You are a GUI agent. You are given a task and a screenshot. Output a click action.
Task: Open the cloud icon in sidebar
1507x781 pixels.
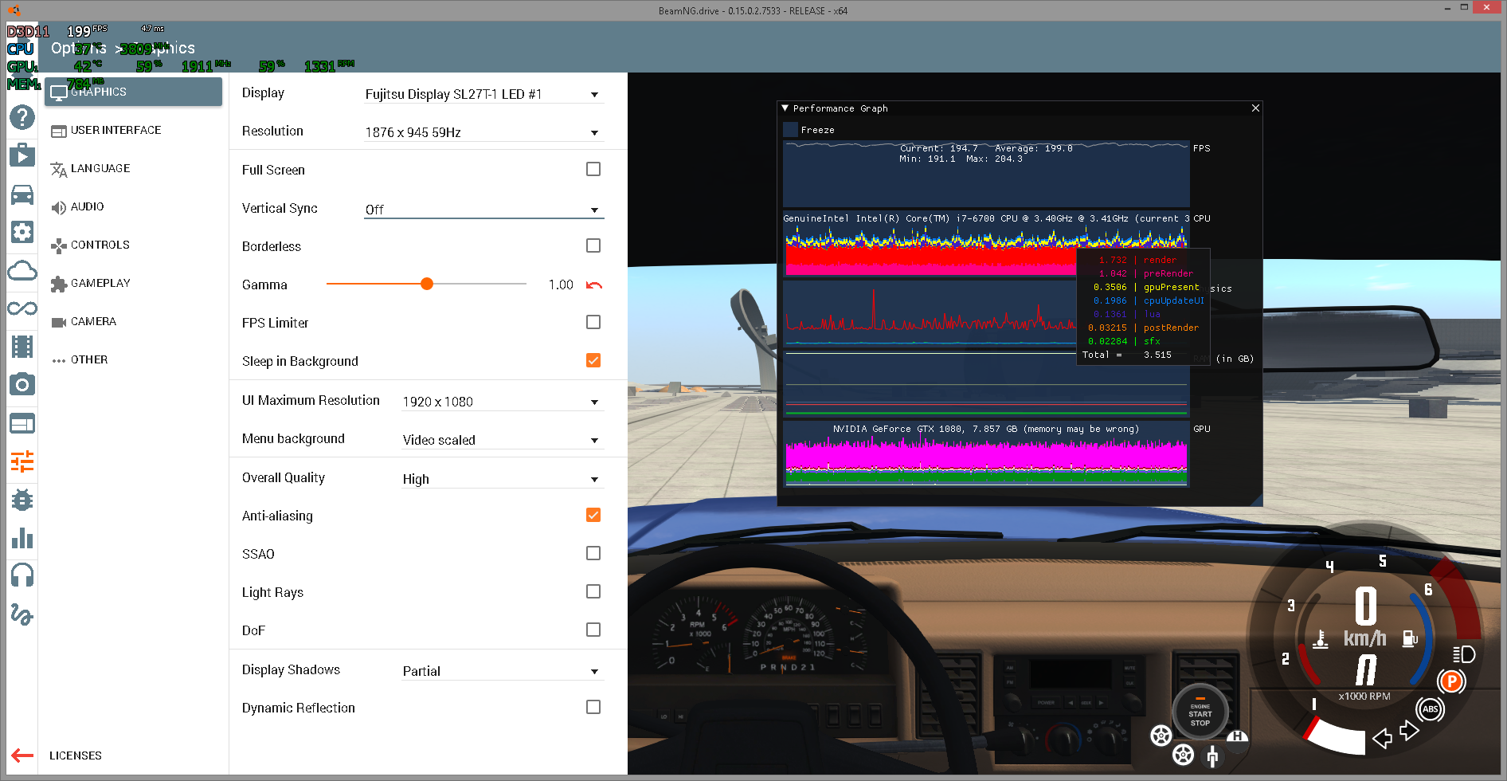22,271
